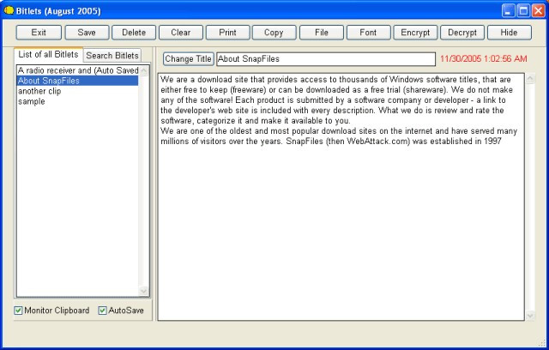The height and width of the screenshot is (350, 549).
Task: Click the text area scrollbar up arrow
Action: tap(530, 79)
